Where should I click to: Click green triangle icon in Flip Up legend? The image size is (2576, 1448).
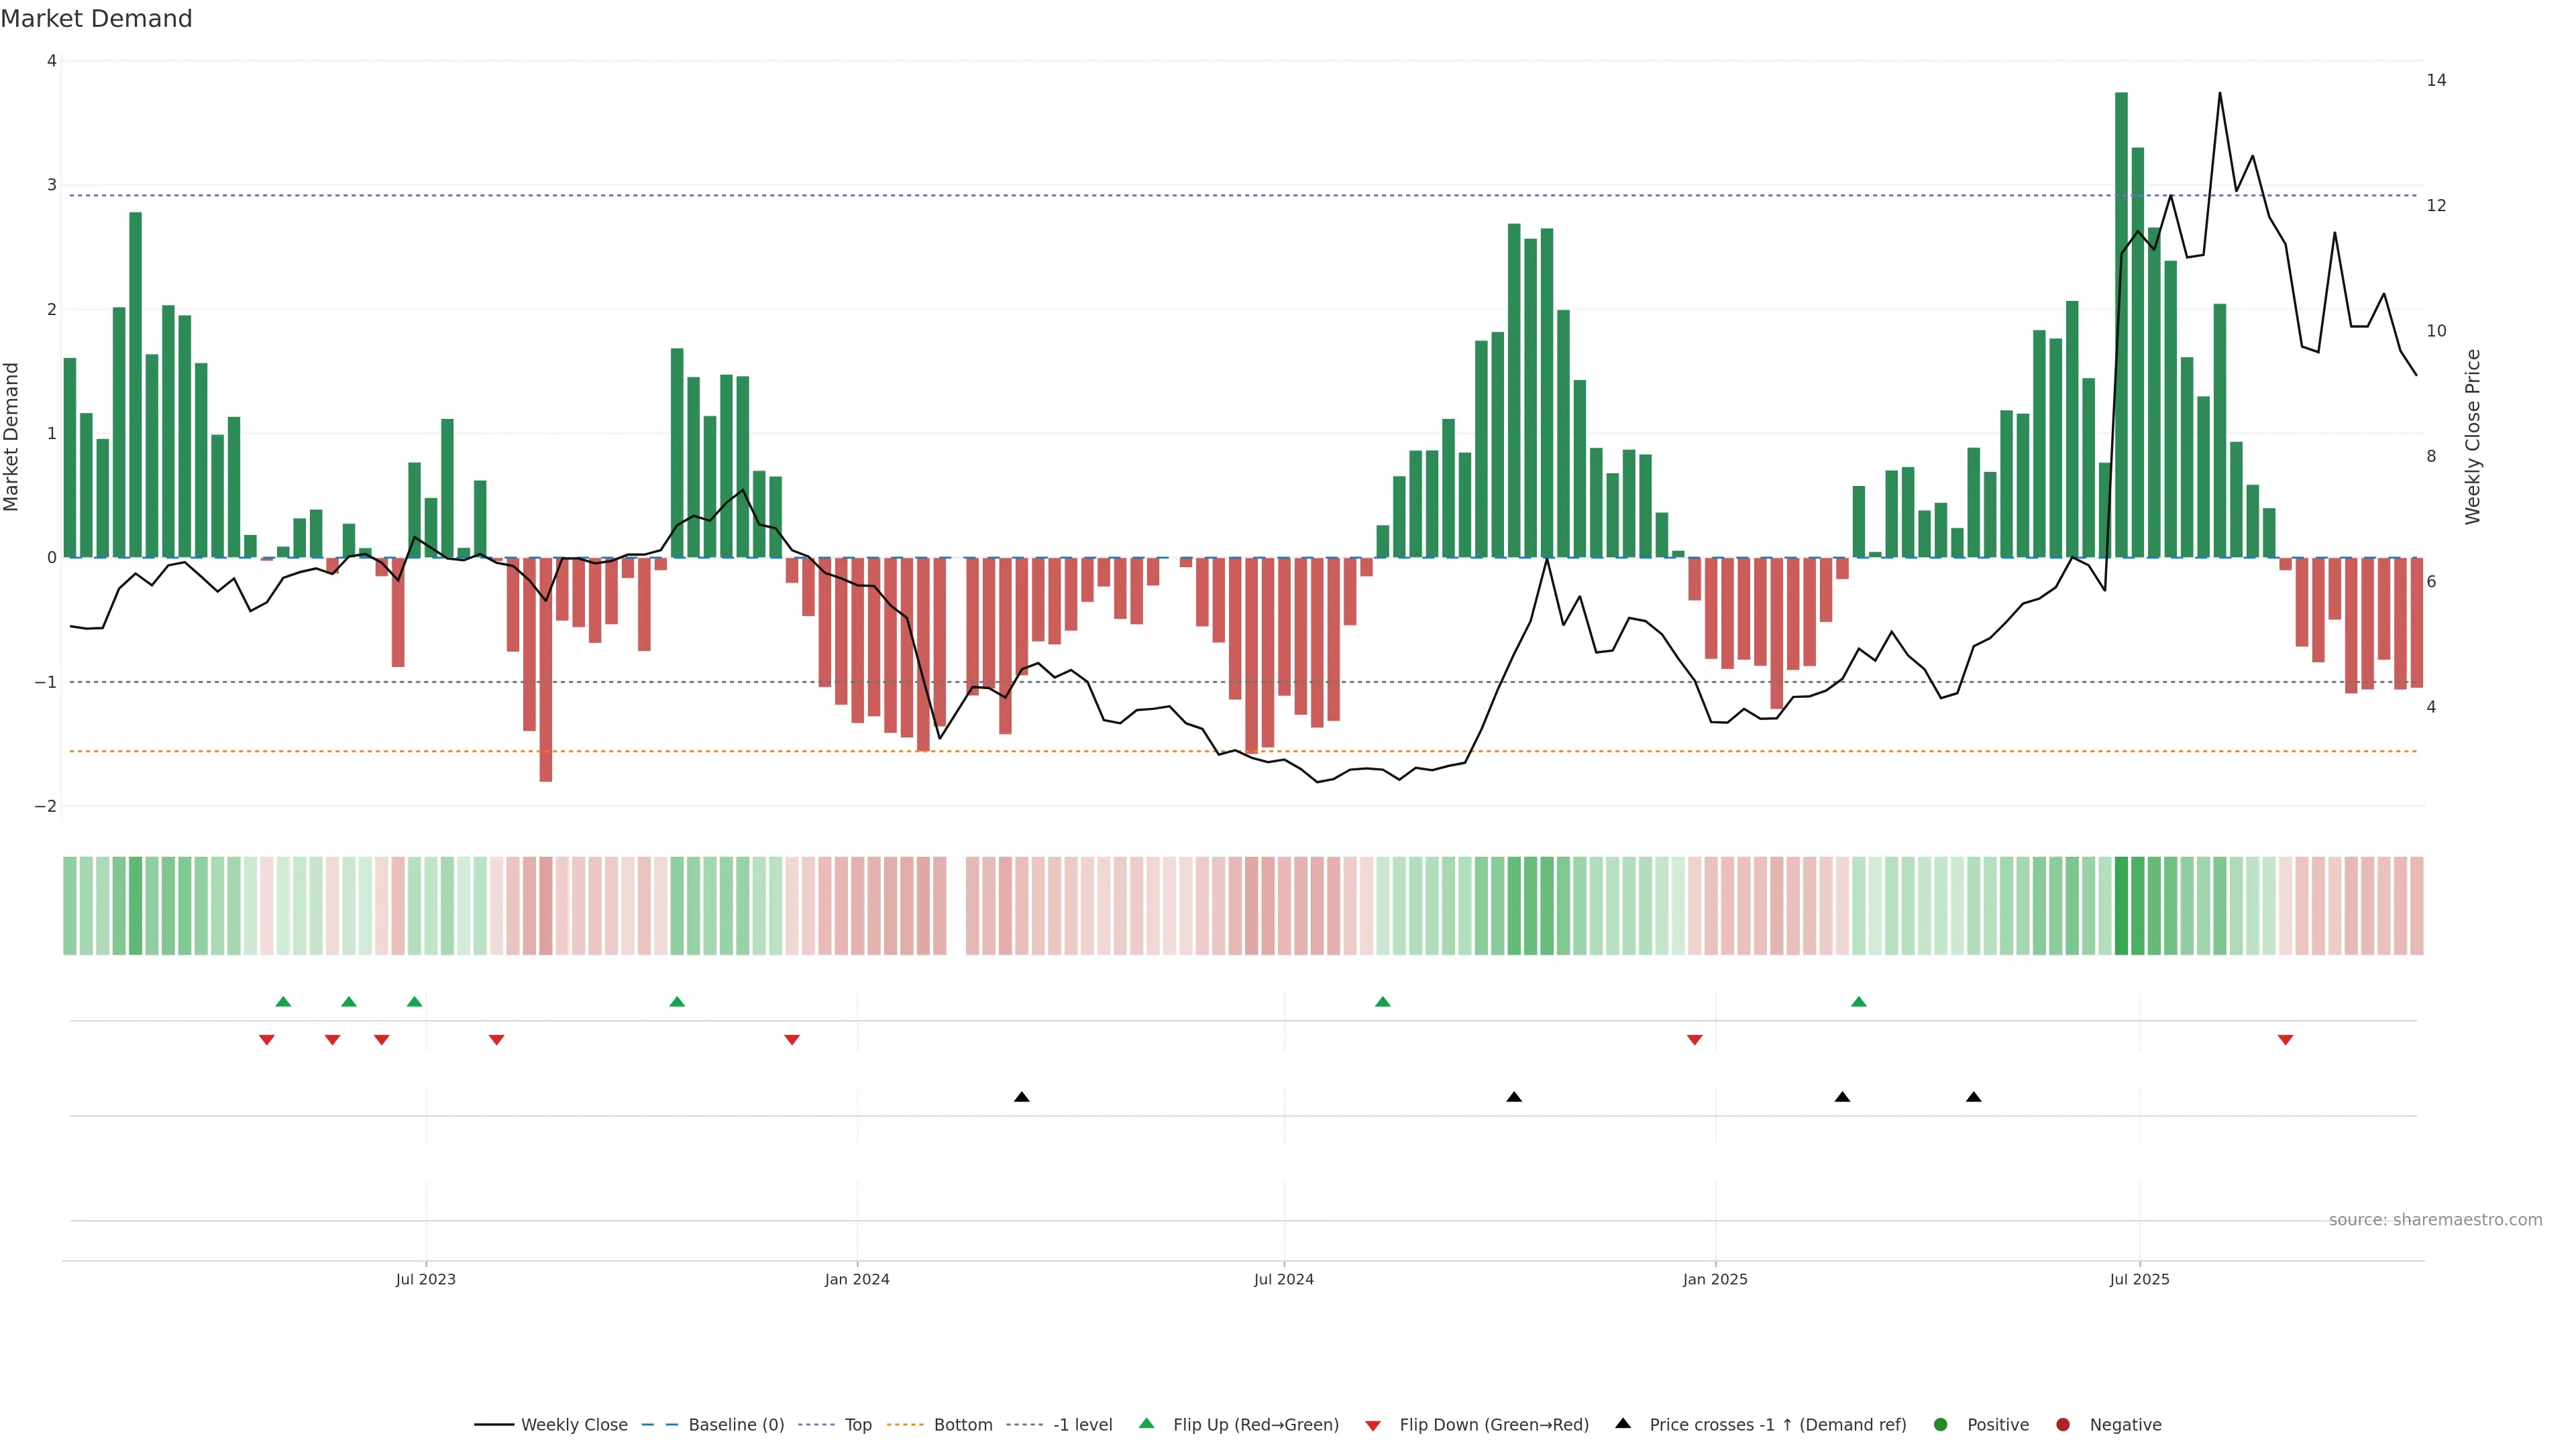tap(1147, 1423)
